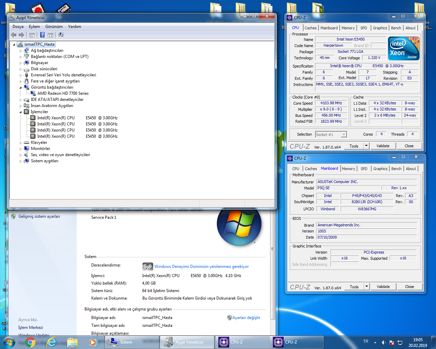Screen dimensions: 436x349
Task: Select Bilgisayar in the device tree
Action: tap(40, 63)
